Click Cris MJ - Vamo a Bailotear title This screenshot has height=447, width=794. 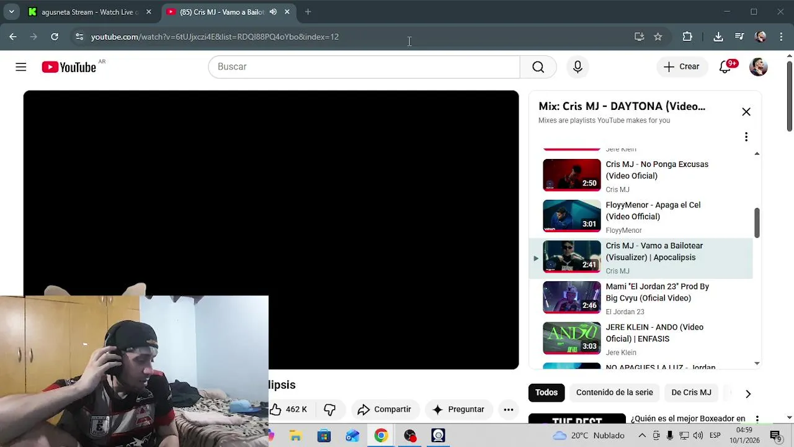pos(654,251)
